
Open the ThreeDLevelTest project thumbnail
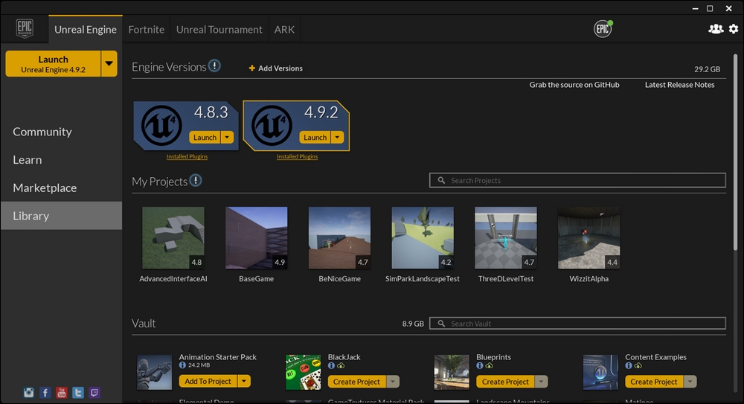(506, 238)
